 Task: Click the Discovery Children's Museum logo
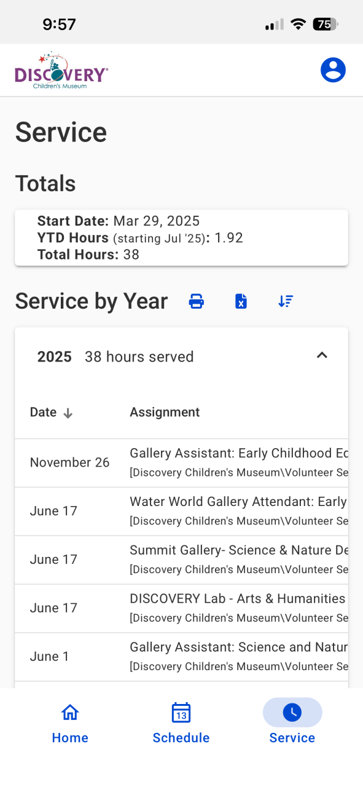pos(61,70)
